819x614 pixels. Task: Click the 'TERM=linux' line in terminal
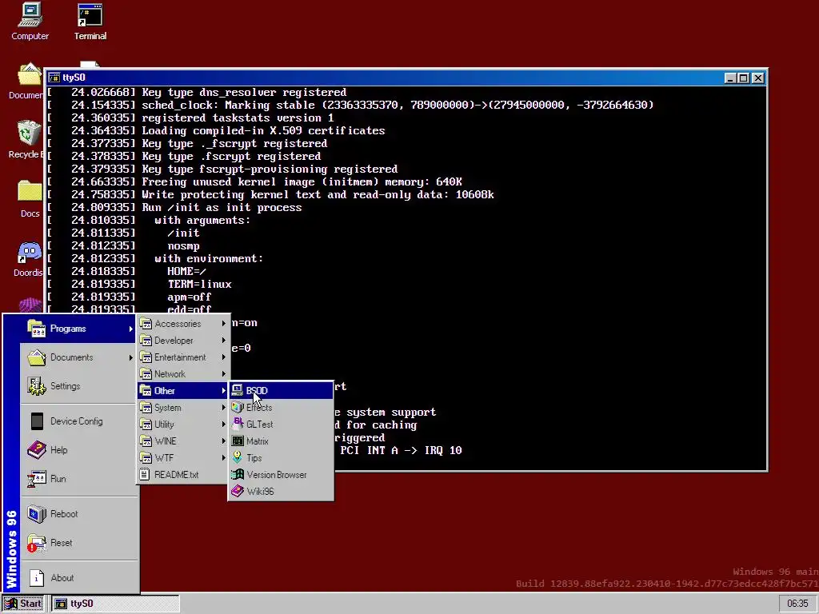click(x=199, y=284)
